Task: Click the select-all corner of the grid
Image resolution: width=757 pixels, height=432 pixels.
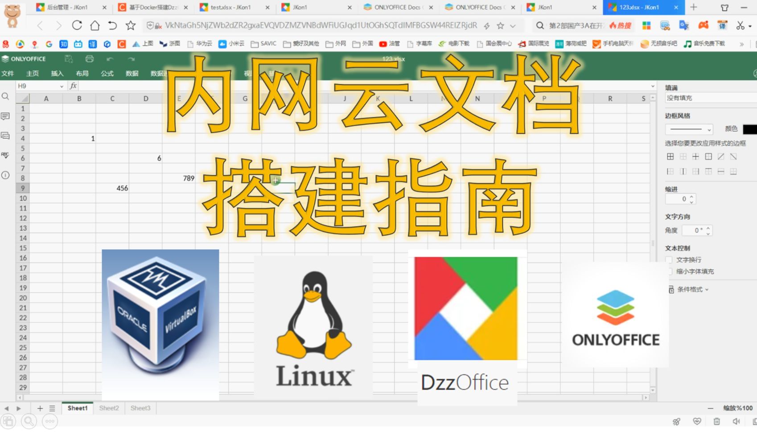Action: [x=22, y=99]
